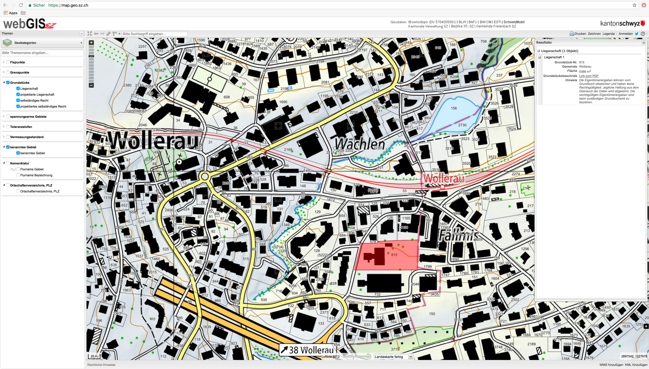Click the Luftbild 2013 transparency slider handle
This screenshot has height=369, width=649.
(369, 356)
